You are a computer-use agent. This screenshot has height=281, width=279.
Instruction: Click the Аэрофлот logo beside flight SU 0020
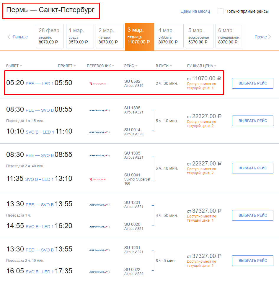99,227
